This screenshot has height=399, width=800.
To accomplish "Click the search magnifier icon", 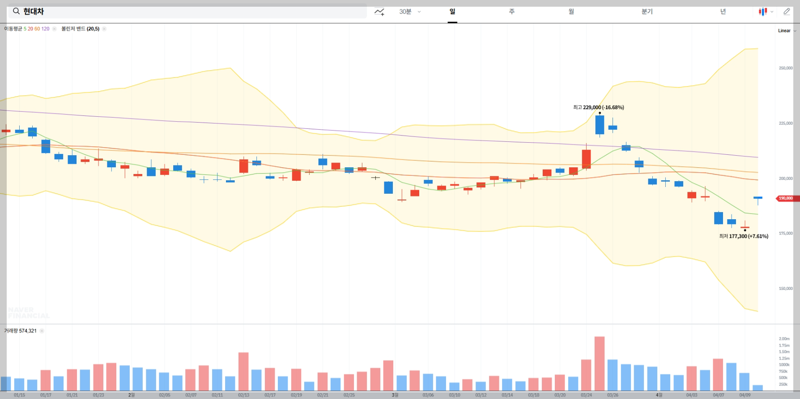I will 16,11.
